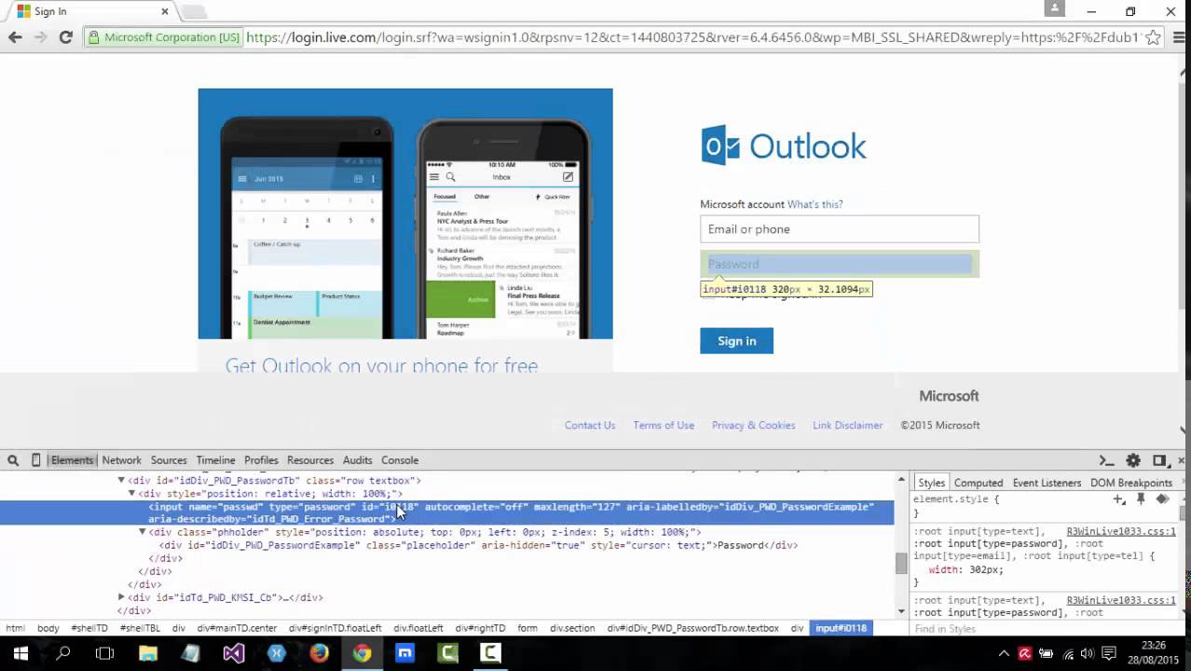Open Task View on the taskbar
The height and width of the screenshot is (671, 1191).
click(x=104, y=653)
